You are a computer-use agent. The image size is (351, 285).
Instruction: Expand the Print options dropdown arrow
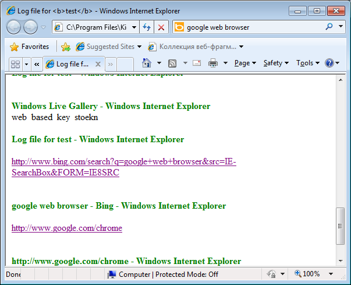coord(225,63)
